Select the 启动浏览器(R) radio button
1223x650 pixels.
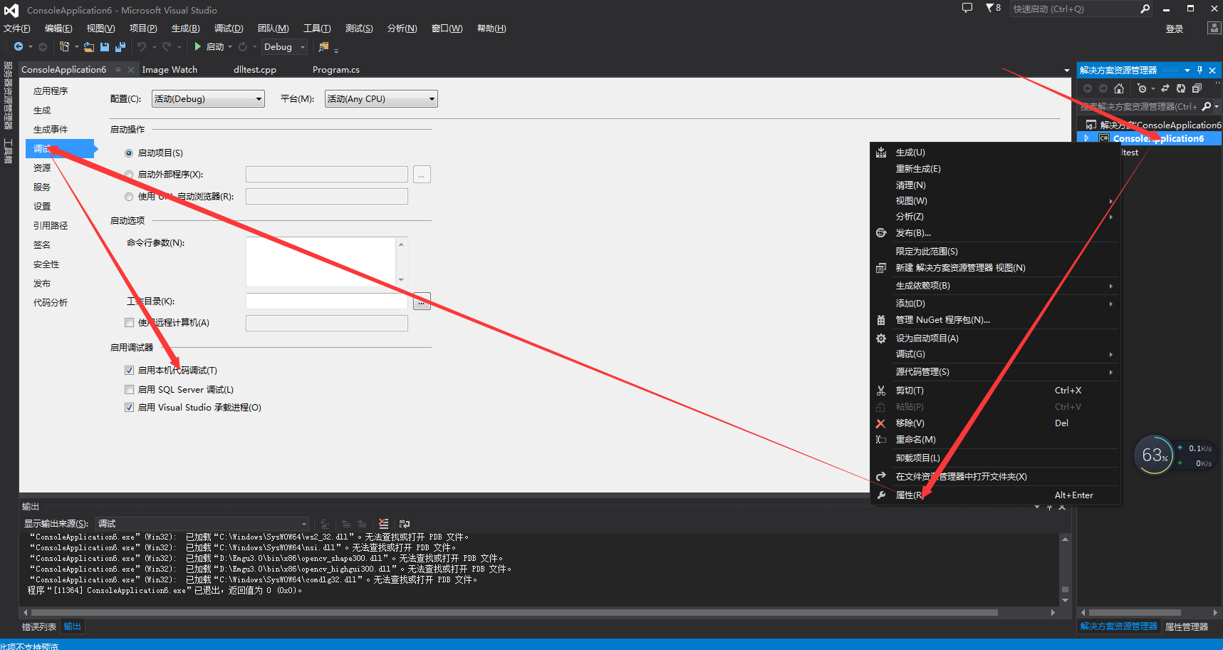[129, 197]
